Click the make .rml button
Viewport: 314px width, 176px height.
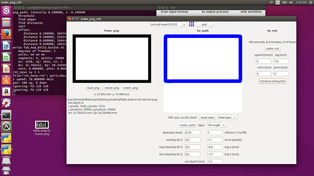272,48
